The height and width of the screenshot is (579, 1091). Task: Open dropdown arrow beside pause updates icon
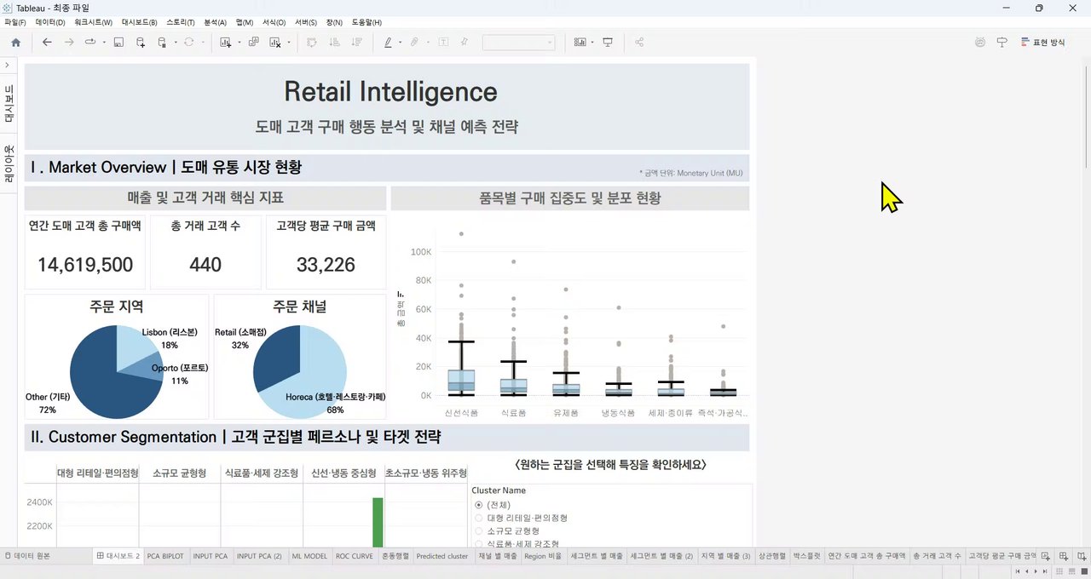(x=175, y=42)
